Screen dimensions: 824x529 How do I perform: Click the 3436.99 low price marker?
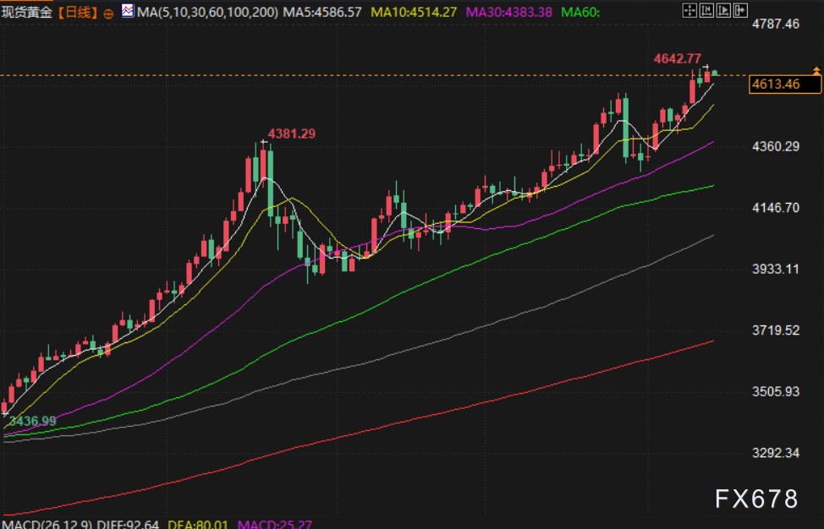point(30,420)
